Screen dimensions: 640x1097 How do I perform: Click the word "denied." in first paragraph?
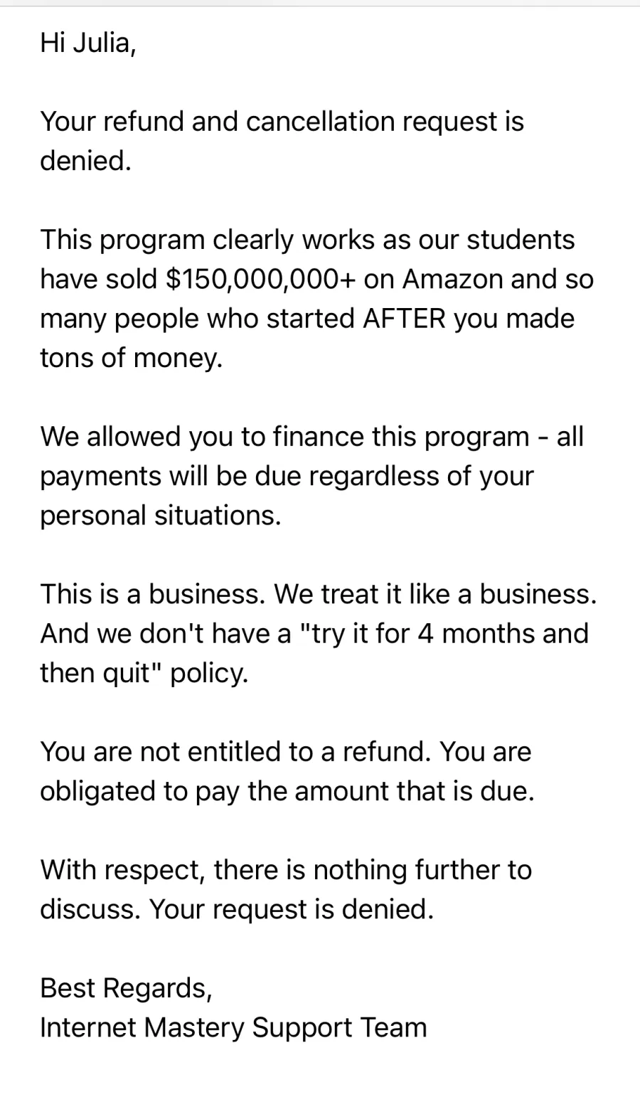[85, 161]
